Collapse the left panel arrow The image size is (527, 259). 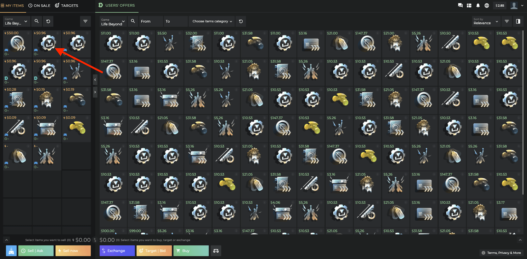(x=95, y=79)
